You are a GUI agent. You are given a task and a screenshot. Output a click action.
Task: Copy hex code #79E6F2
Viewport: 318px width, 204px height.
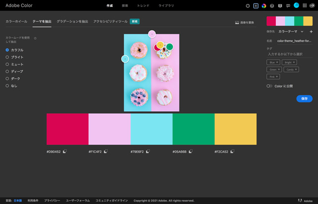click(x=148, y=151)
